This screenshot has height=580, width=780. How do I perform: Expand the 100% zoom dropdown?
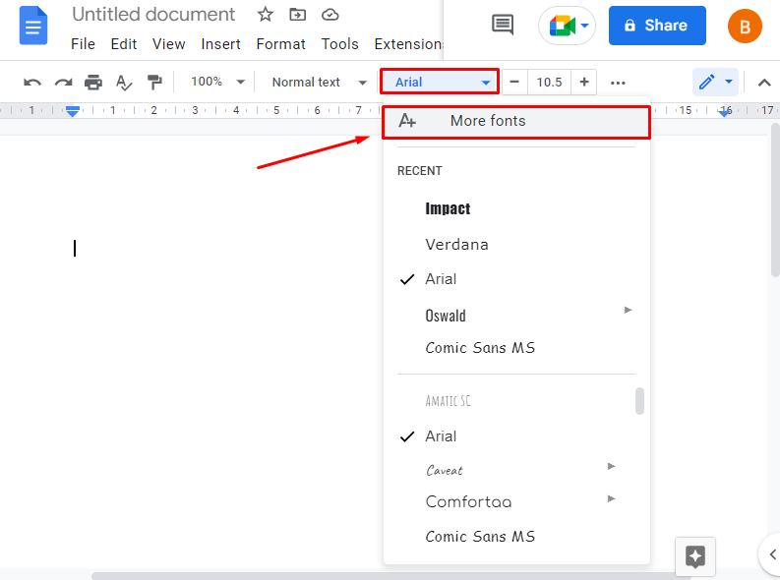click(217, 83)
